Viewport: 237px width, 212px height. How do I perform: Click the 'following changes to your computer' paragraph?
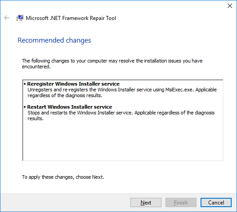coord(112,63)
